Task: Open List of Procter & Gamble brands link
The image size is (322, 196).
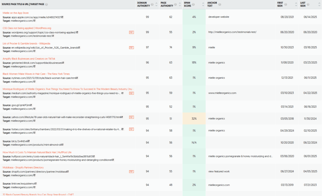Action: pos(26,43)
